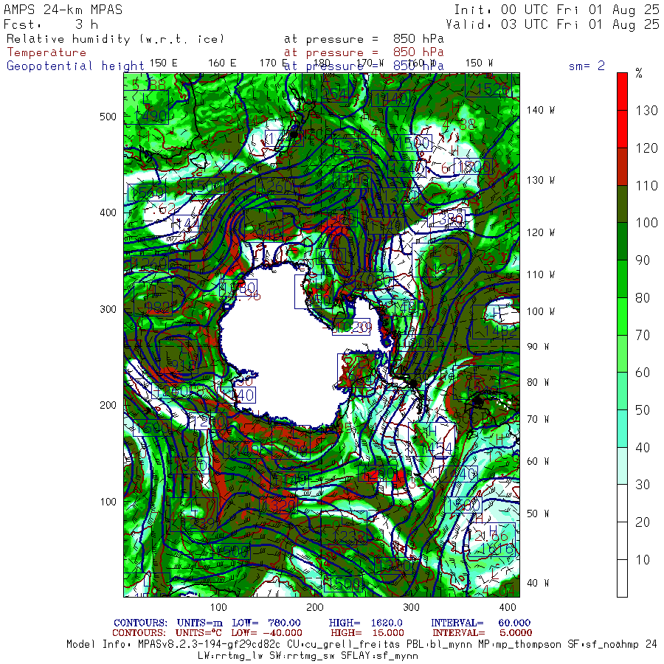Click the "CU:cu_grell_freitas" scheme text
This screenshot has height=664, width=664.
(x=343, y=645)
